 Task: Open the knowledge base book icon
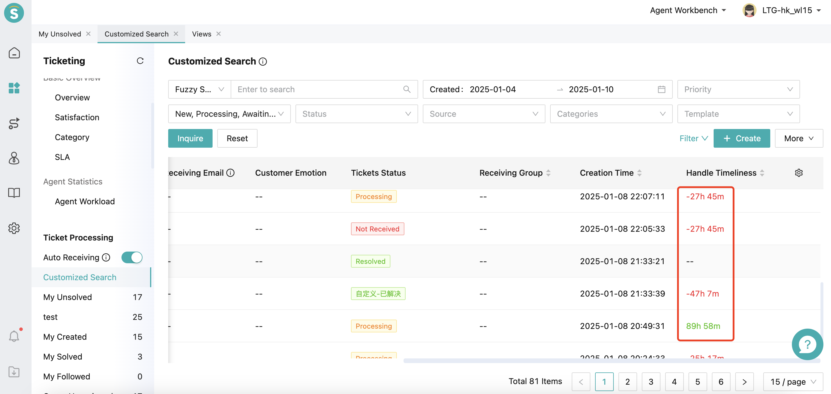pos(14,193)
